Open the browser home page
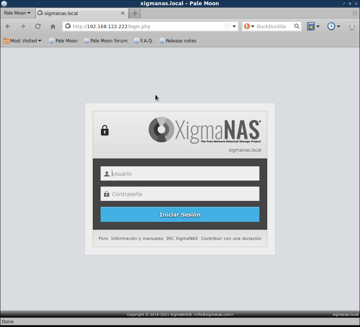This screenshot has height=327, width=360. pos(53,26)
